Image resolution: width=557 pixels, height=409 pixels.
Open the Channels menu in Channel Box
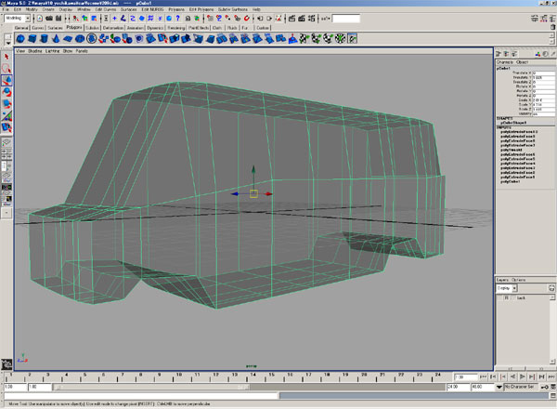504,62
